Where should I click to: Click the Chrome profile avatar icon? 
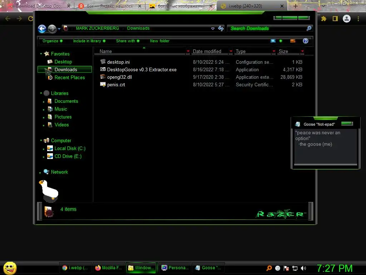coord(347,19)
